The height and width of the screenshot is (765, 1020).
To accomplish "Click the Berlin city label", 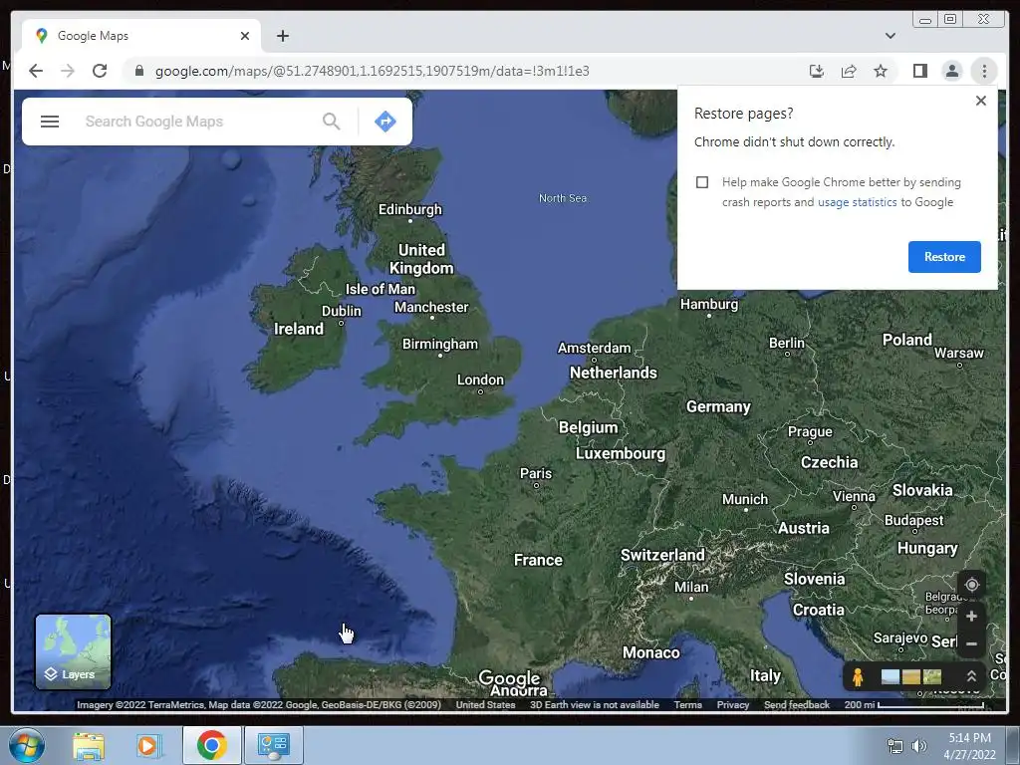I will coord(787,343).
